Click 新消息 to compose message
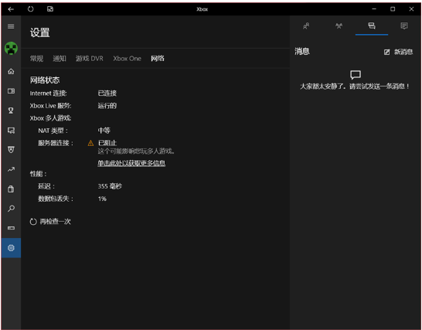 coord(398,52)
